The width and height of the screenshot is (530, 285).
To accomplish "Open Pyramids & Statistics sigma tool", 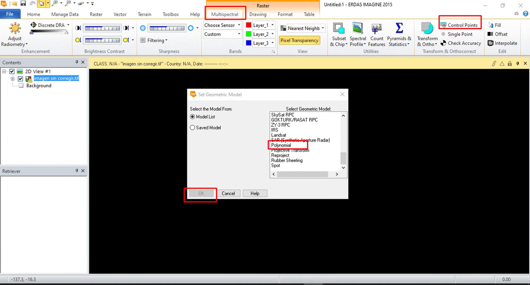I will [x=399, y=35].
